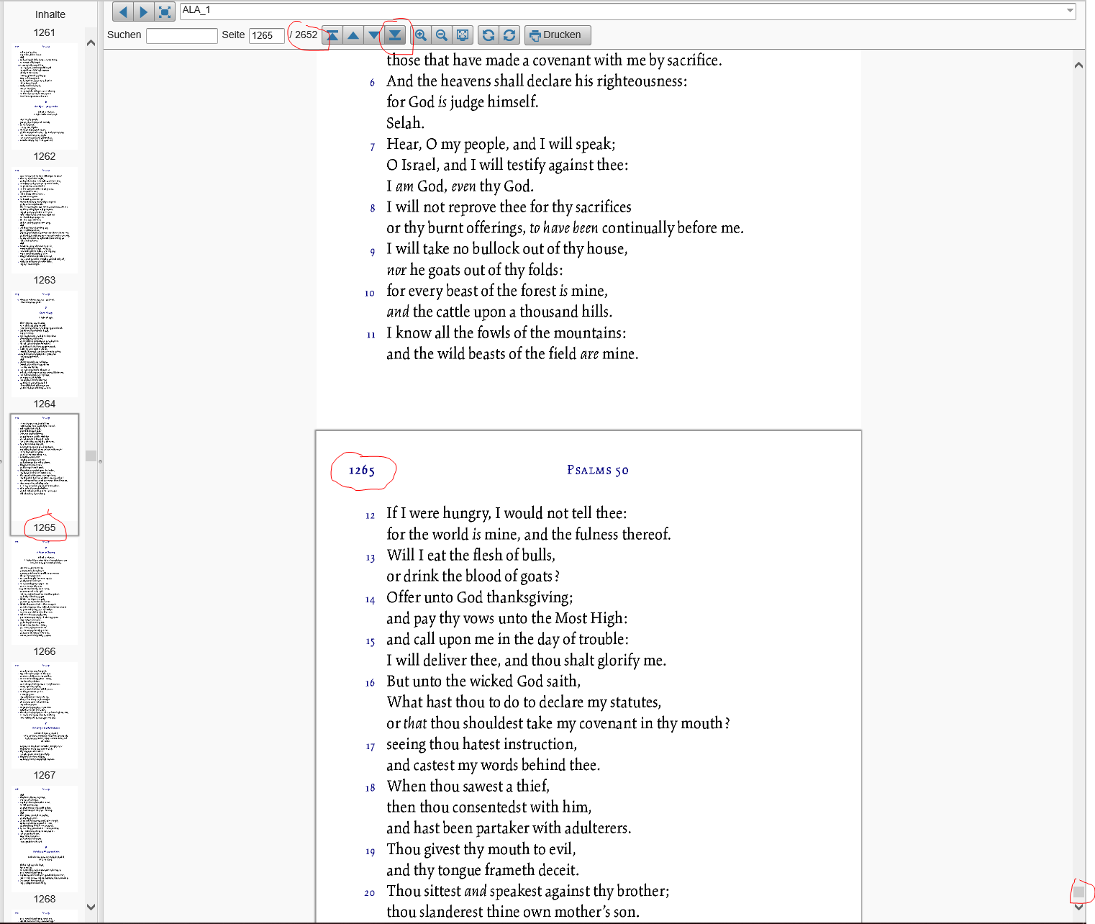Image resolution: width=1095 pixels, height=924 pixels.
Task: Toggle fullscreen view icon
Action: [x=165, y=12]
